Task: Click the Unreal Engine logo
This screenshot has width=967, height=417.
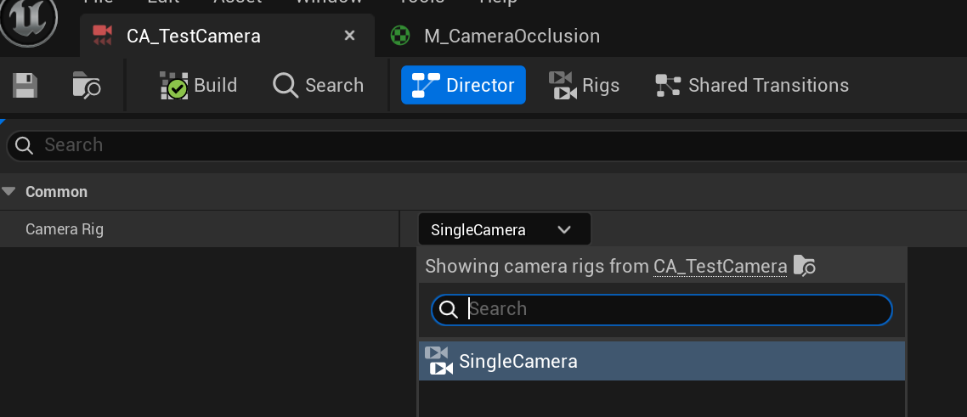Action: [28, 20]
